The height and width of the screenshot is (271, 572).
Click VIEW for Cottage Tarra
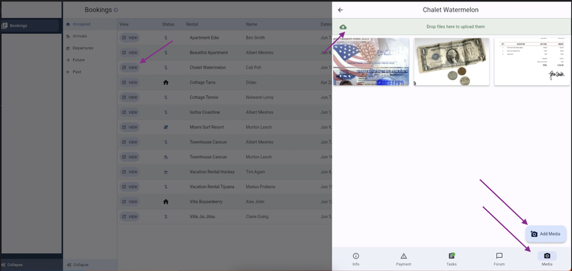coord(129,82)
